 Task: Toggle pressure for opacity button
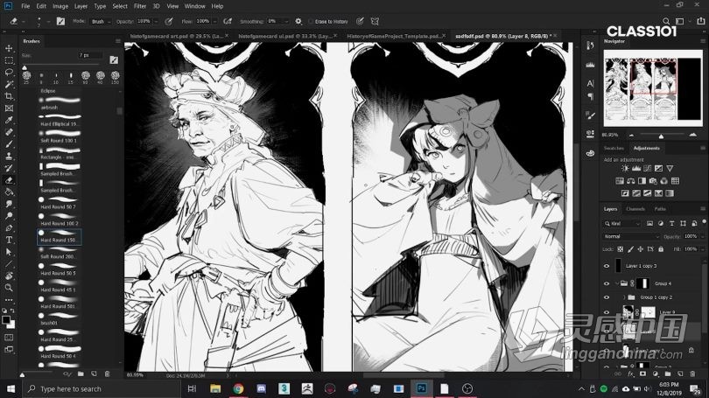169,21
